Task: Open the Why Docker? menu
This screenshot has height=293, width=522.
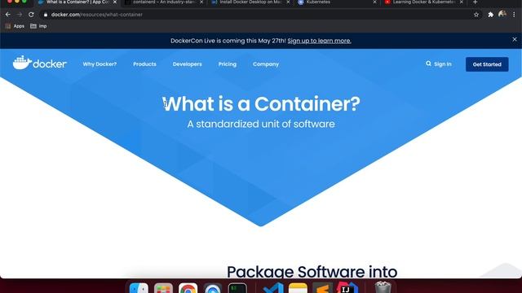Action: pyautogui.click(x=100, y=64)
